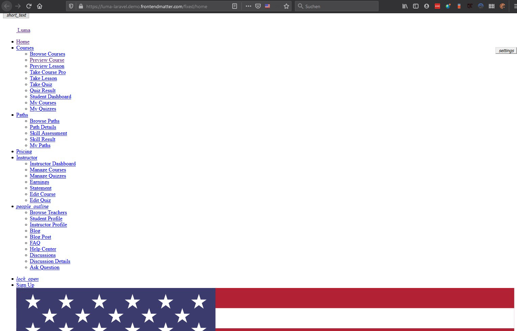Click the search magnifier icon

tap(300, 6)
